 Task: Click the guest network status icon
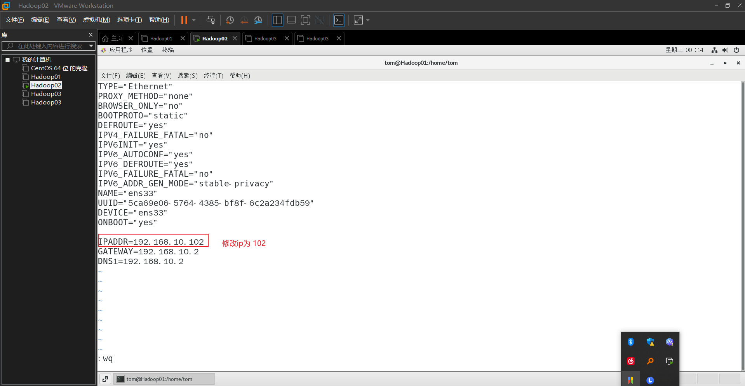point(714,50)
